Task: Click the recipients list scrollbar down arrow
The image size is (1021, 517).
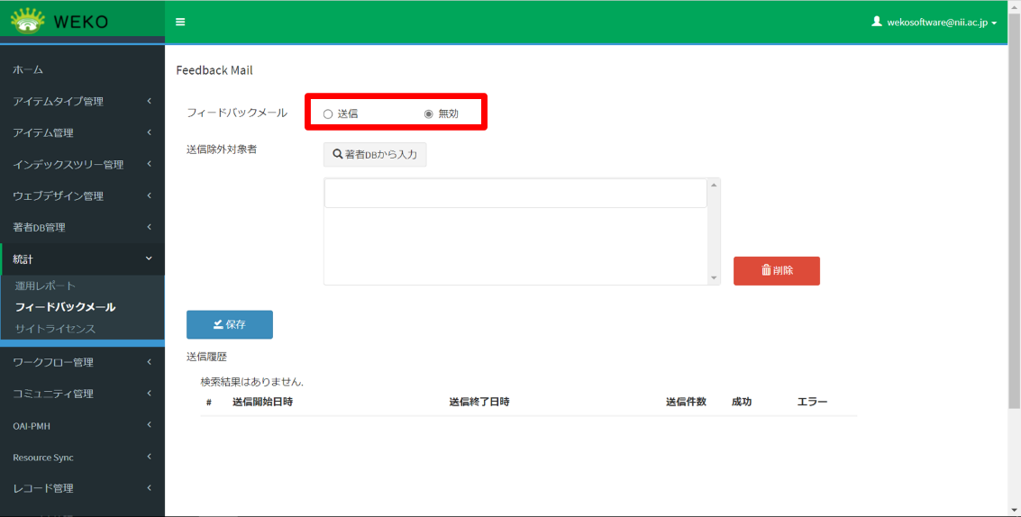Action: 715,278
